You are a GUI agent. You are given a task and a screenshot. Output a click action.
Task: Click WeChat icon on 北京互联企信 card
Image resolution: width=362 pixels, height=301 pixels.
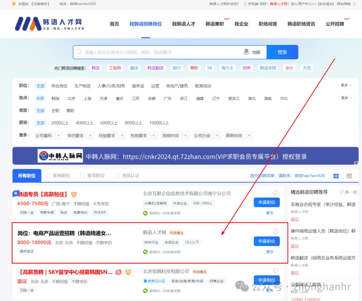(145, 213)
